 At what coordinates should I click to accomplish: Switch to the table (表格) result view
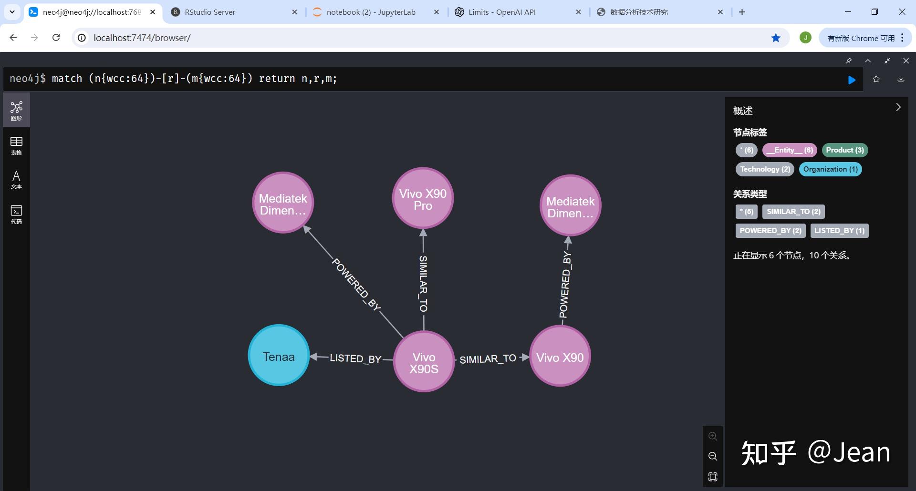[16, 145]
